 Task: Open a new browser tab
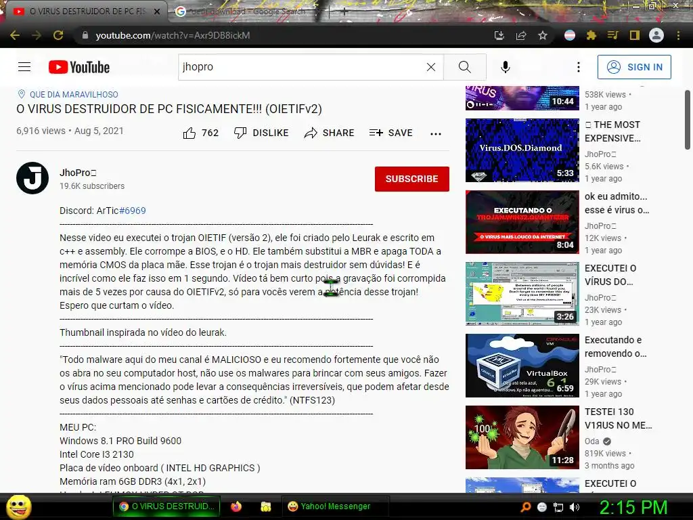click(343, 12)
